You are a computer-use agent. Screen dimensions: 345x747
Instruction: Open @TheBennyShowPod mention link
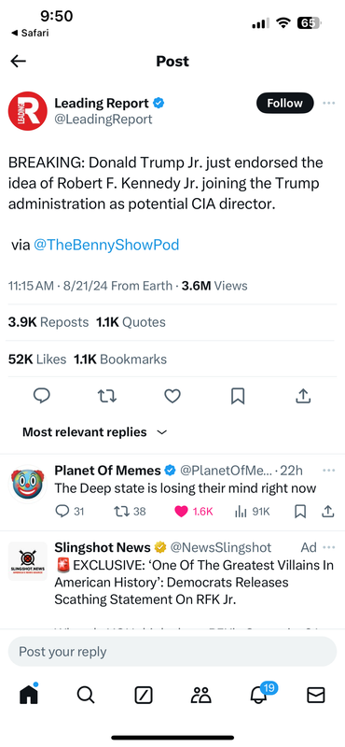point(106,245)
